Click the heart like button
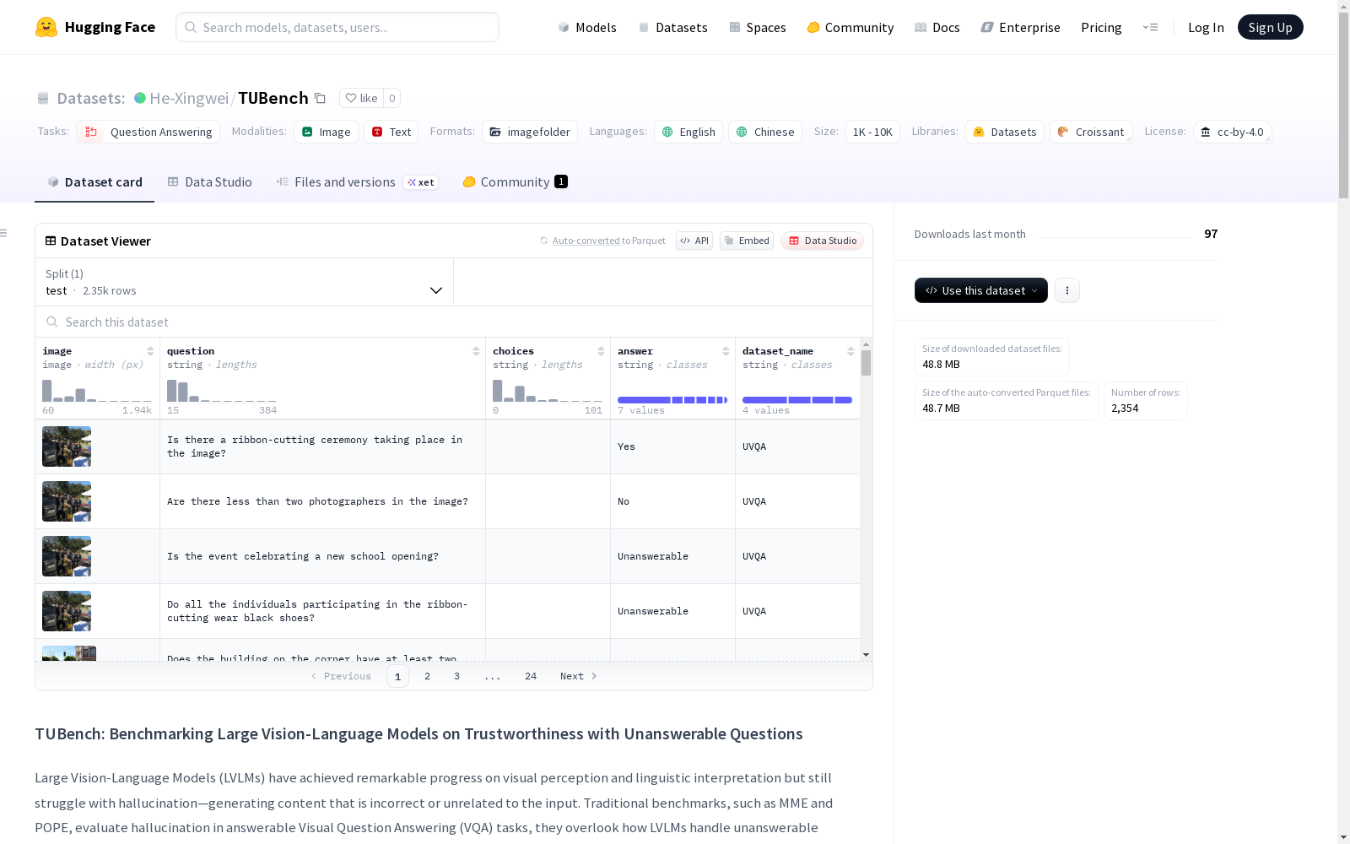This screenshot has height=844, width=1350. tap(361, 98)
